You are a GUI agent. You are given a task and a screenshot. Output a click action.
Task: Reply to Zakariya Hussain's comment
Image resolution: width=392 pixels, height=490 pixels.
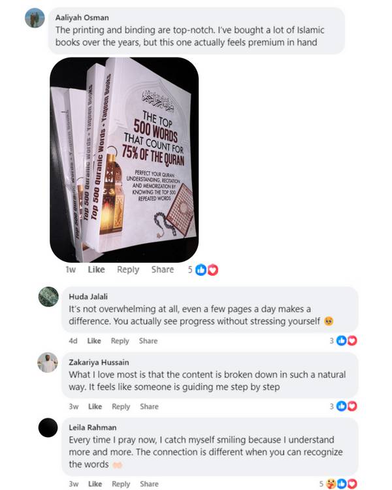(121, 406)
